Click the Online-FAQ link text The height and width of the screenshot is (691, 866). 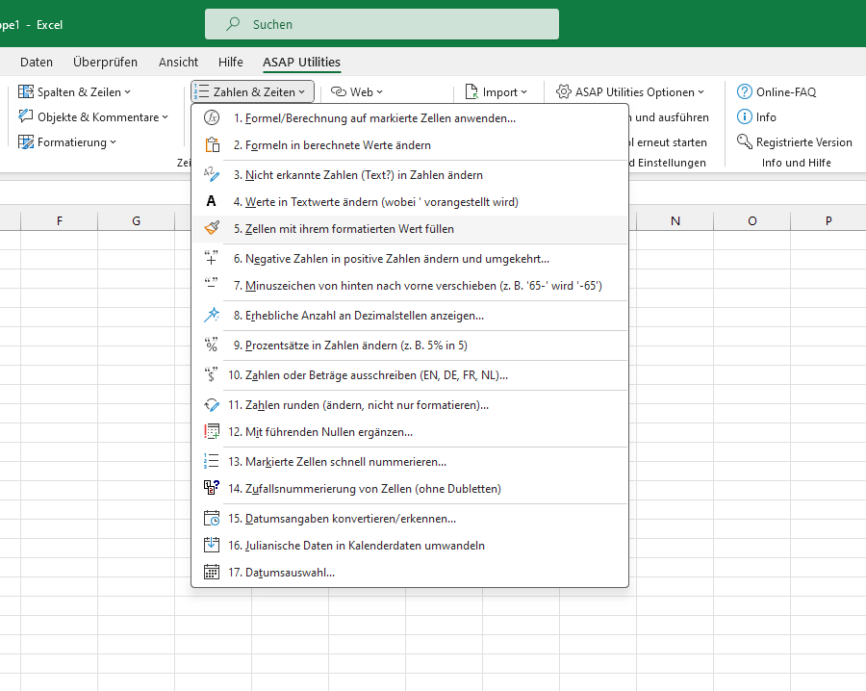tap(786, 91)
